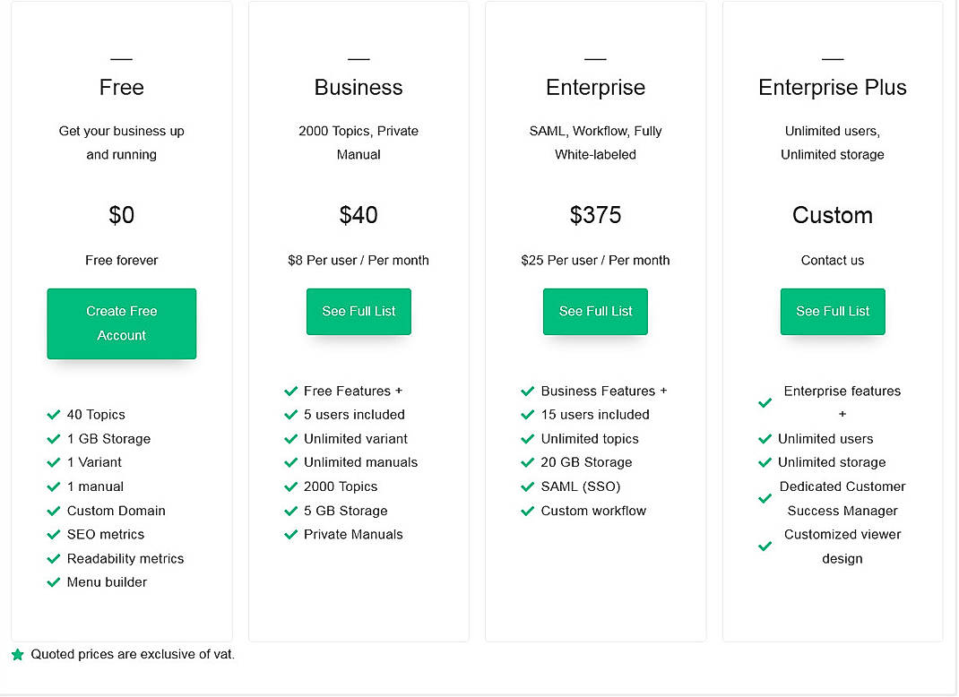Image resolution: width=959 pixels, height=697 pixels.
Task: Select the checkmark beside Custom workflow
Action: coord(528,511)
